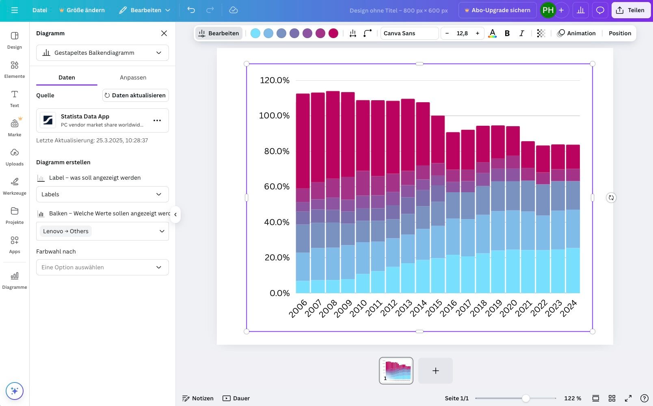Image resolution: width=653 pixels, height=406 pixels.
Task: Open the transparency checkerboard icon
Action: click(541, 33)
